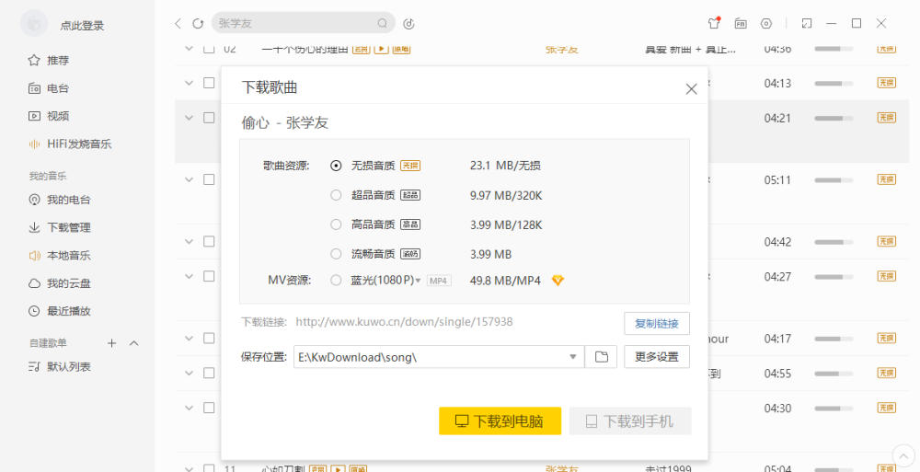Expand the 04:13 song row chevron
920x472 pixels.
point(189,84)
